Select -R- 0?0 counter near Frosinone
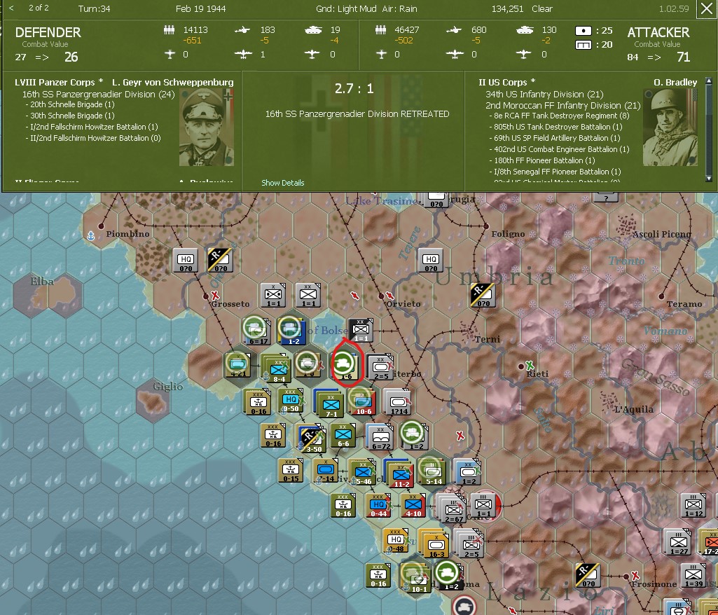718x615 pixels. coord(588,576)
